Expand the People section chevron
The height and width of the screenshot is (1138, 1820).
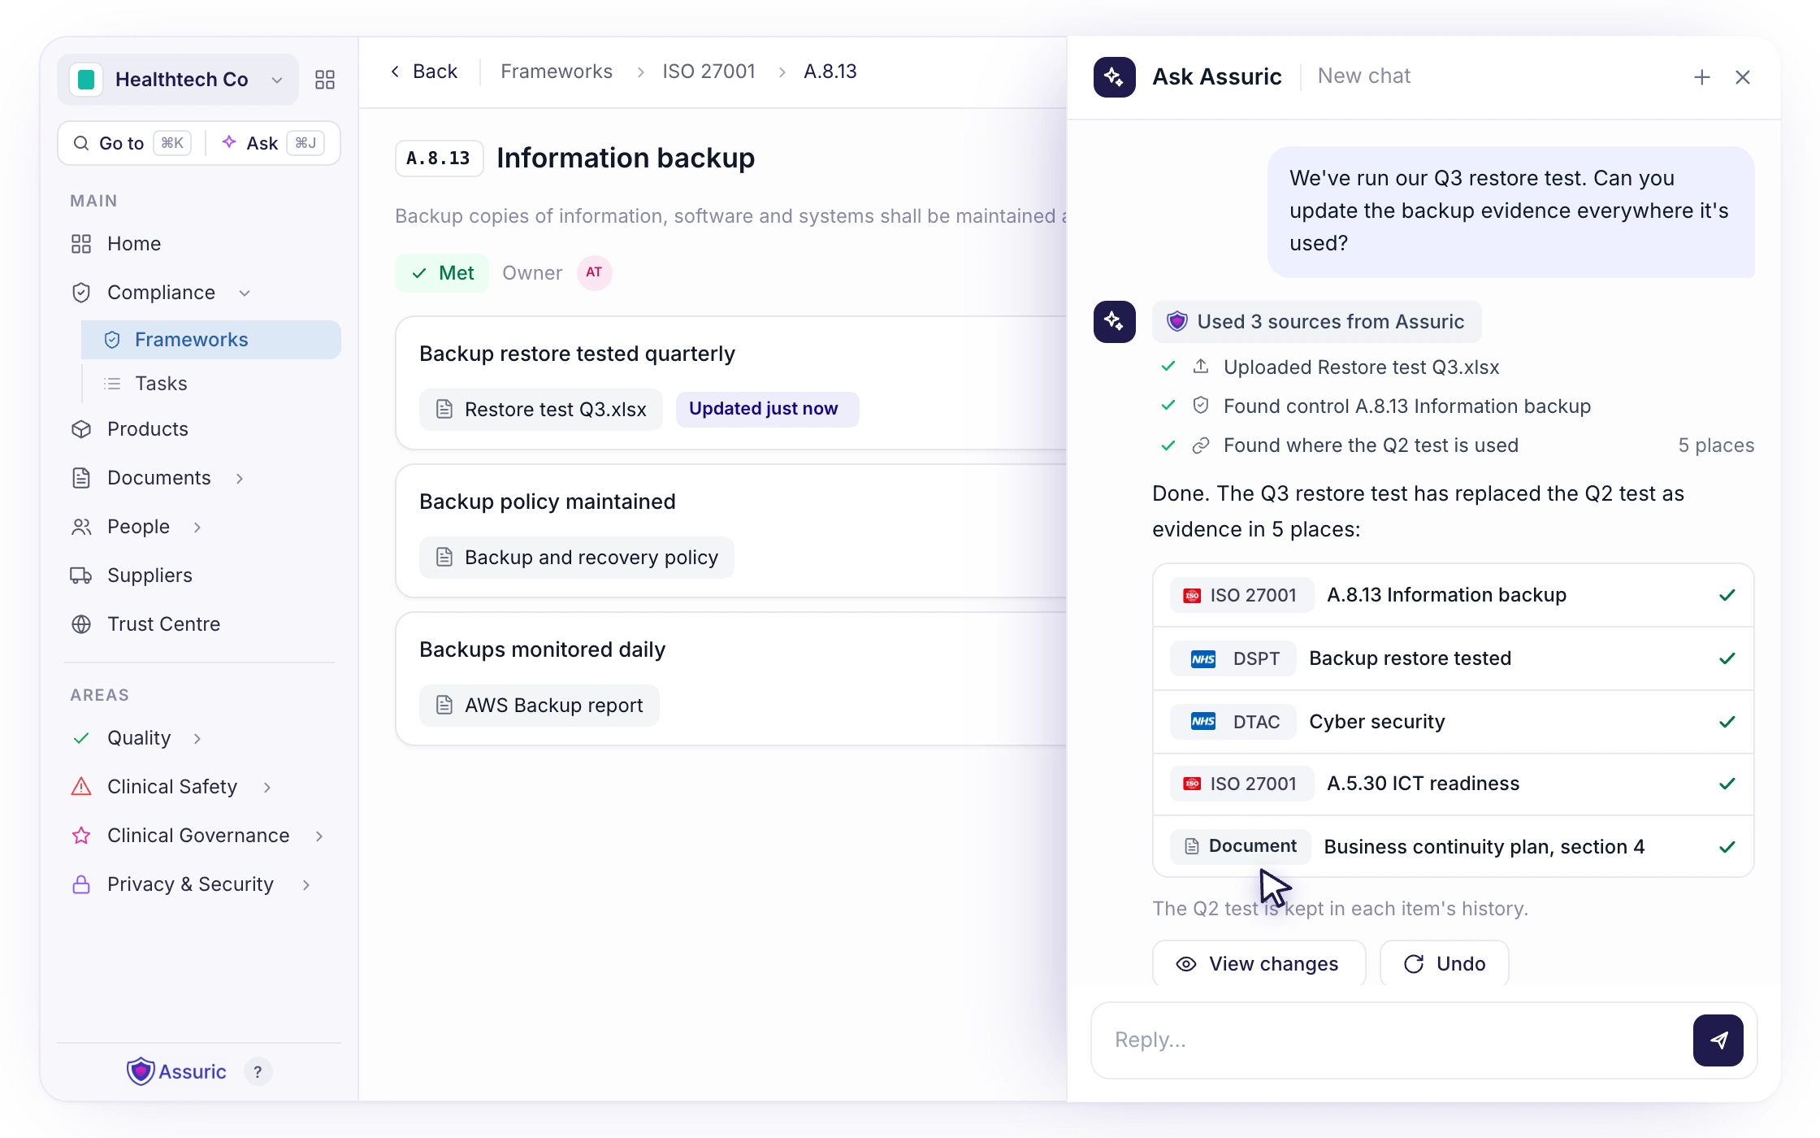coord(197,528)
